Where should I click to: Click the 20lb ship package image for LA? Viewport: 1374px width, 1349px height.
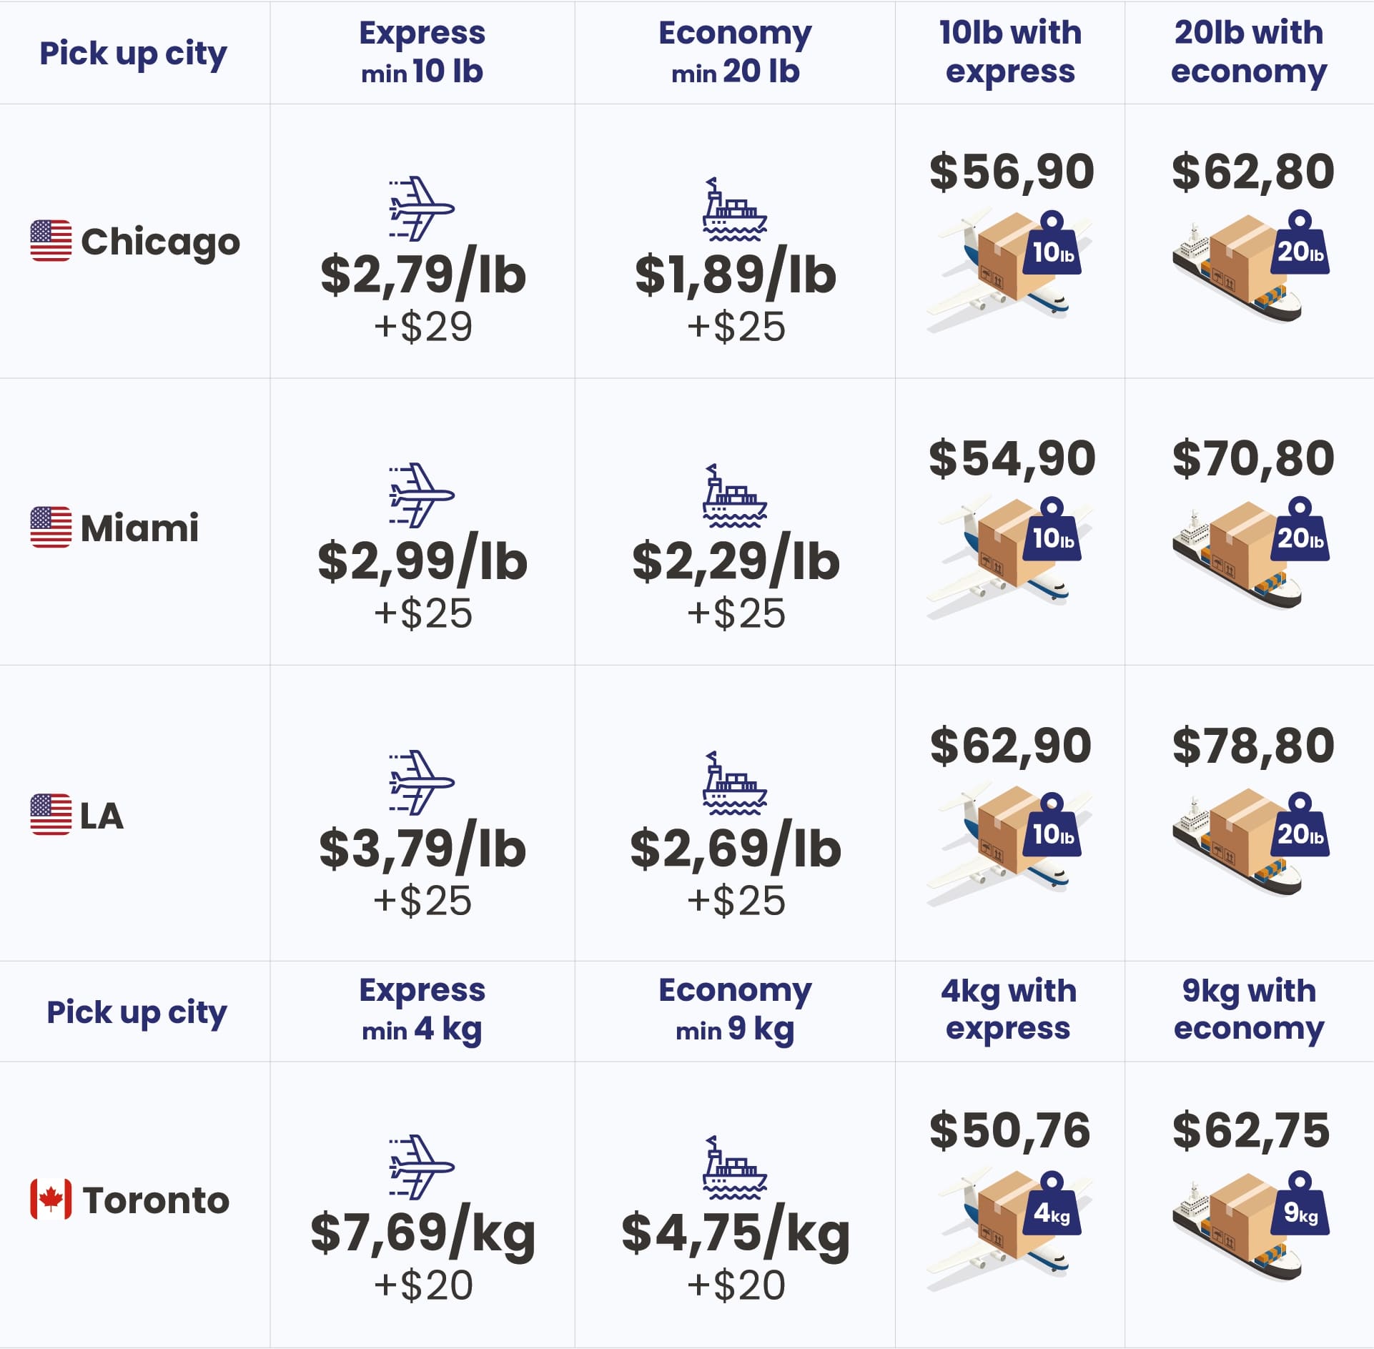(x=1251, y=844)
